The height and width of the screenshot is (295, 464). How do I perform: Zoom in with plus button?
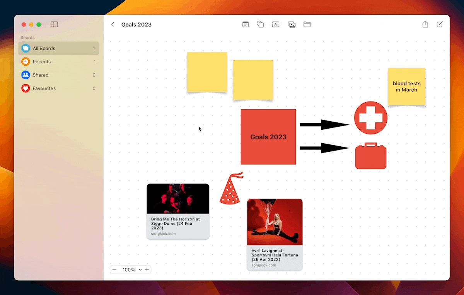click(147, 270)
